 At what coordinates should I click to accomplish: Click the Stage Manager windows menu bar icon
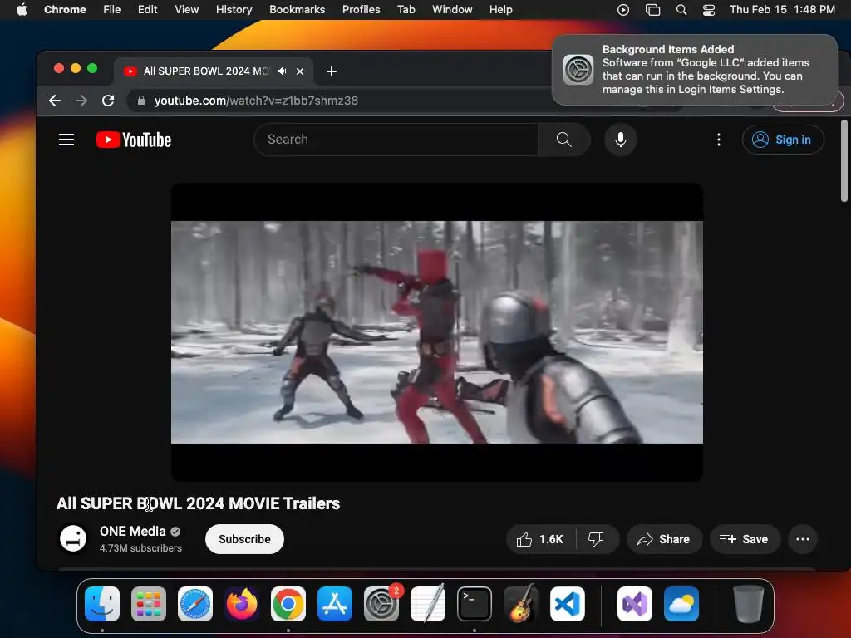click(x=652, y=9)
